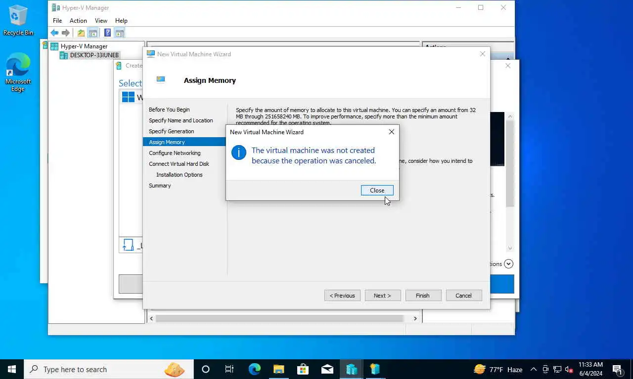Viewport: 633px width, 379px height.
Task: Open Action menu in Hyper-V Manager
Action: tap(78, 21)
